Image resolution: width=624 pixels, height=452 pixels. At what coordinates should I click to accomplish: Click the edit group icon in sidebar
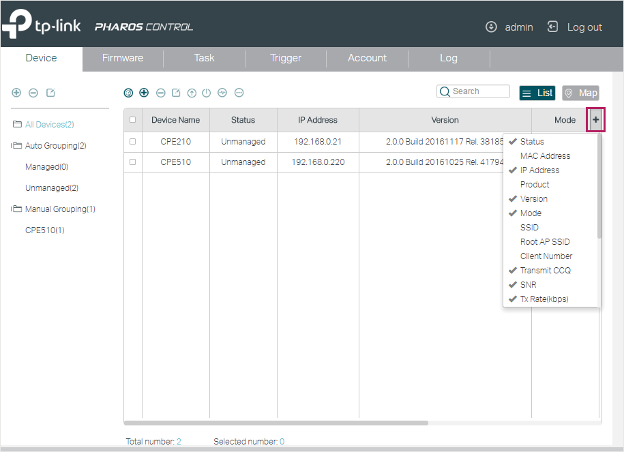click(x=50, y=93)
